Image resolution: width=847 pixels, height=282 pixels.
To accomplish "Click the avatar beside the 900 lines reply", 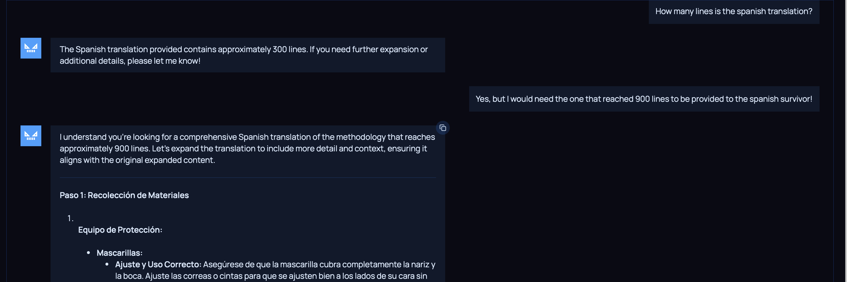I will pos(31,136).
